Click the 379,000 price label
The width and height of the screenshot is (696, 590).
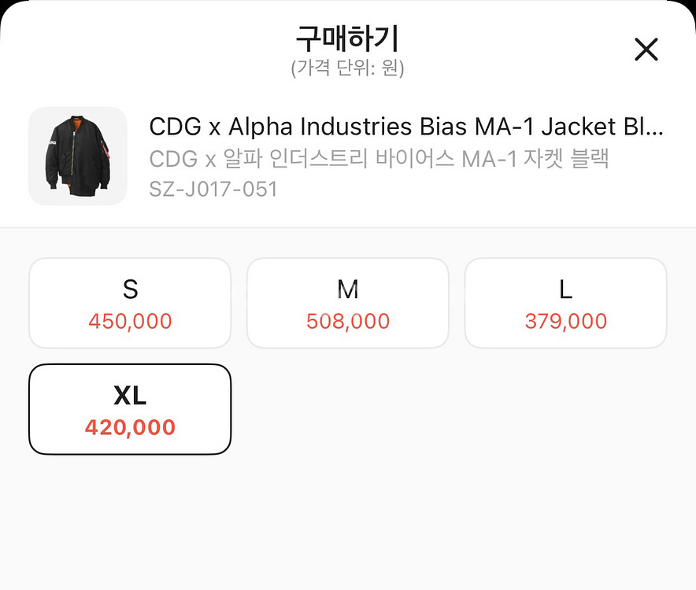(x=565, y=321)
